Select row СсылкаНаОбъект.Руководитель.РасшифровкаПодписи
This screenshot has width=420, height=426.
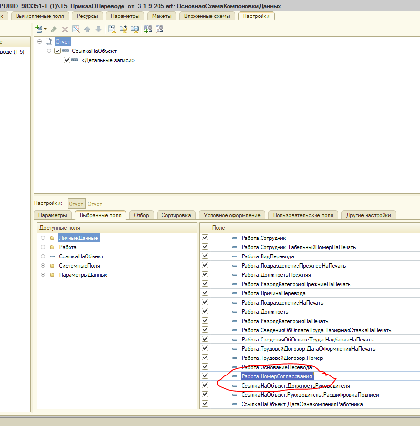click(310, 395)
